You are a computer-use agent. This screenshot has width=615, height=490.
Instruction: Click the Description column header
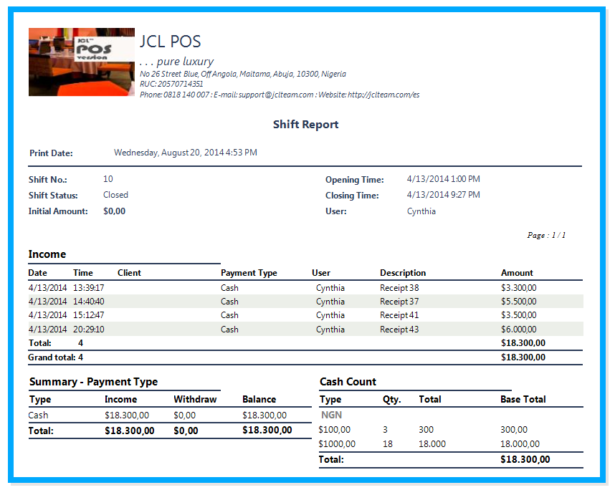click(402, 273)
